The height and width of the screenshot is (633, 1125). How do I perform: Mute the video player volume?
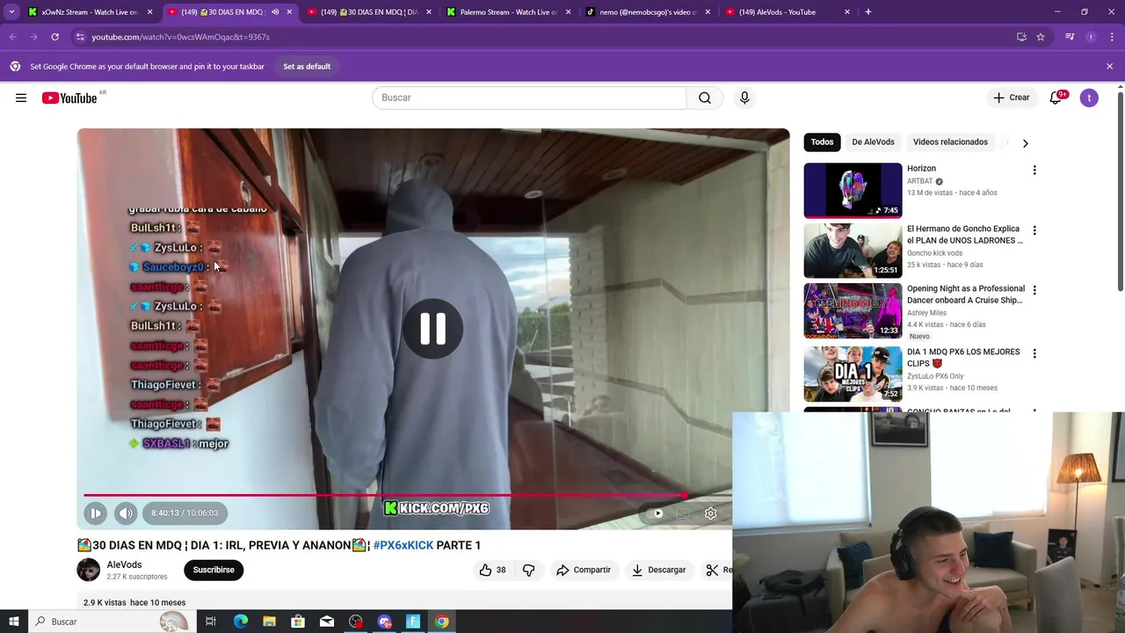point(126,513)
